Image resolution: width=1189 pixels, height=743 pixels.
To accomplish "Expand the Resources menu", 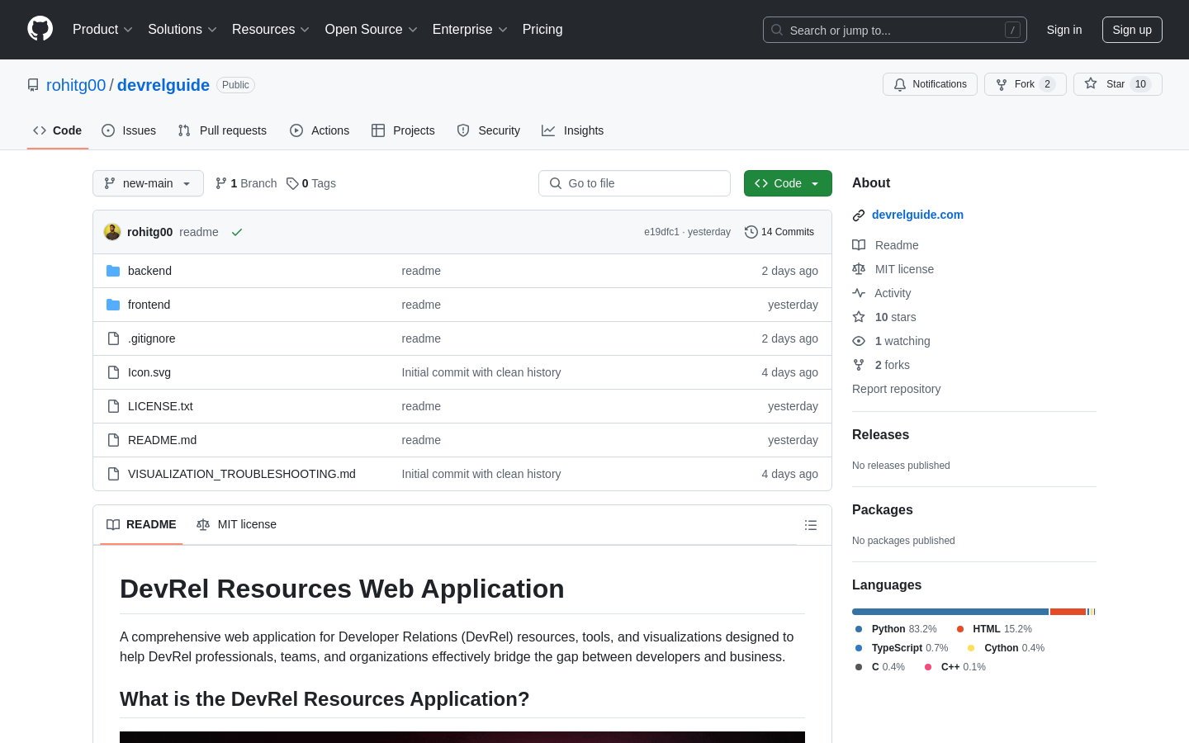I will pyautogui.click(x=271, y=30).
